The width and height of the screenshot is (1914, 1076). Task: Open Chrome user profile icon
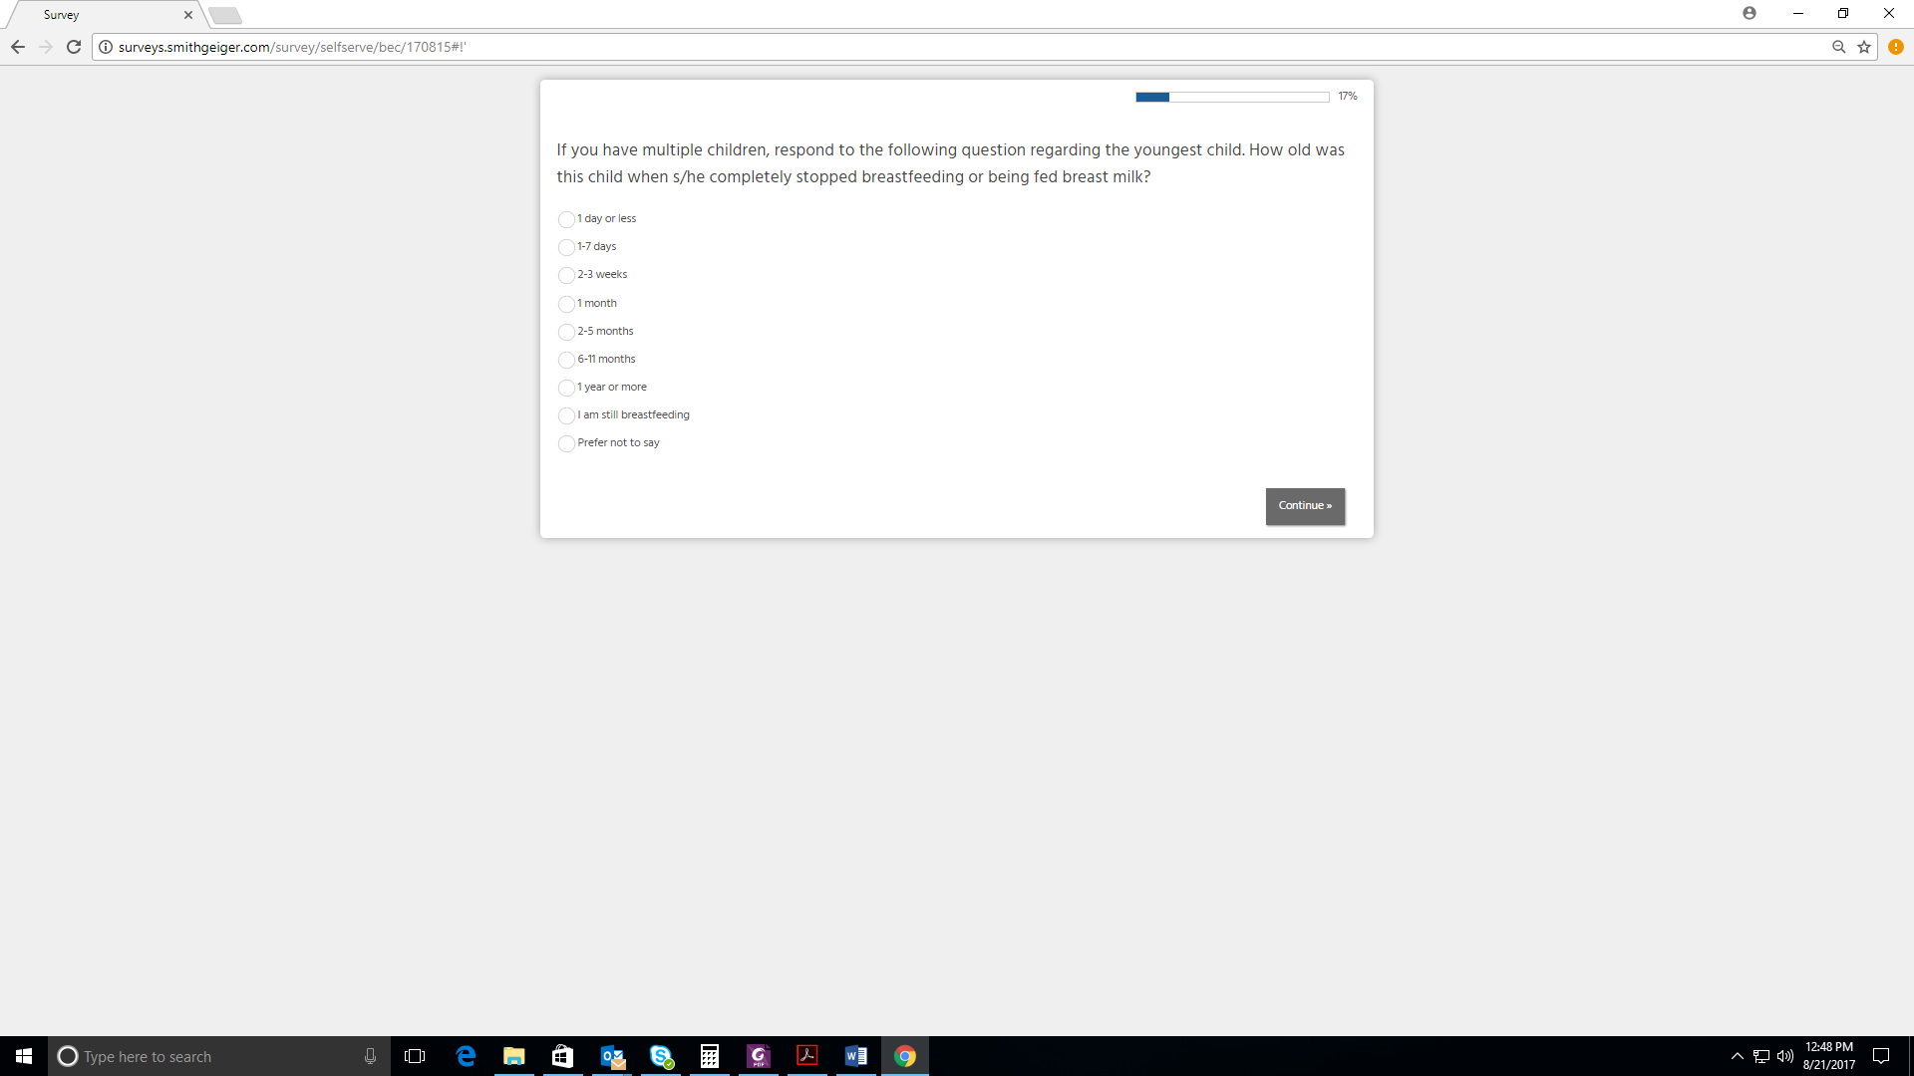pyautogui.click(x=1750, y=13)
